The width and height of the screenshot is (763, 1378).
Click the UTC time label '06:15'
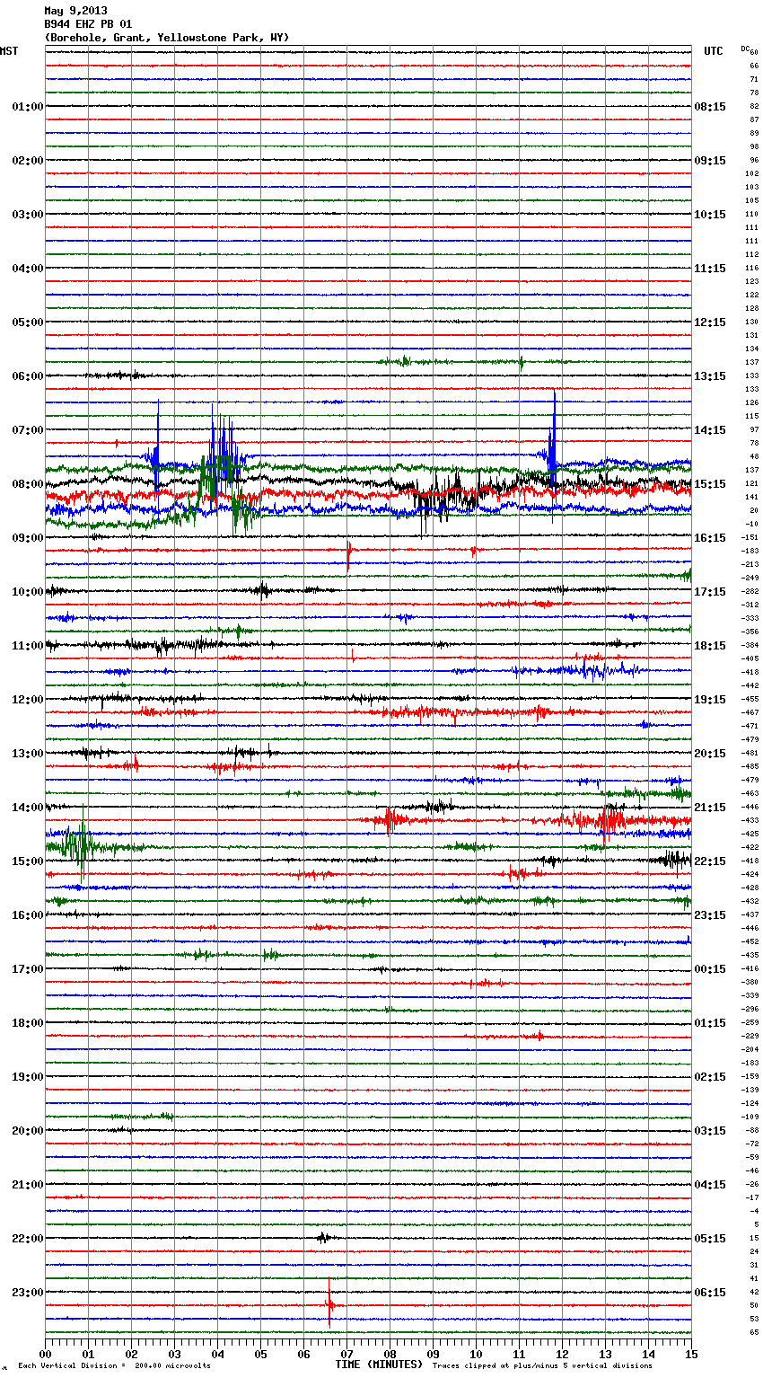point(710,1293)
